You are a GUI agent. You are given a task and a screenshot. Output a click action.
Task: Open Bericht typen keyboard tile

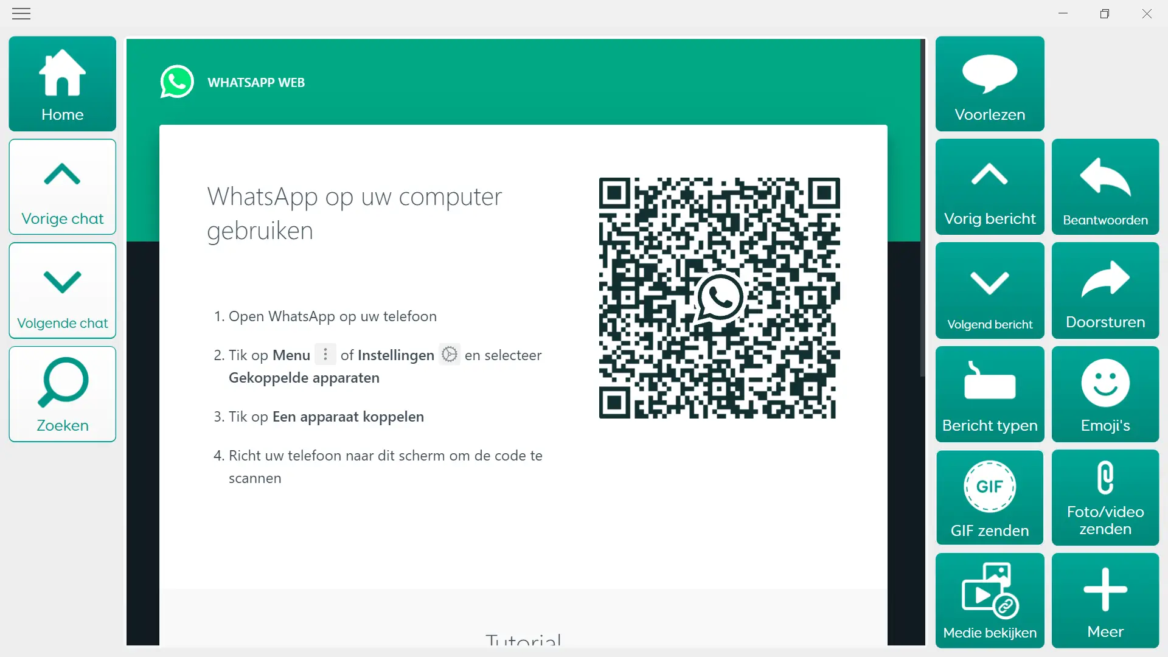click(x=990, y=394)
